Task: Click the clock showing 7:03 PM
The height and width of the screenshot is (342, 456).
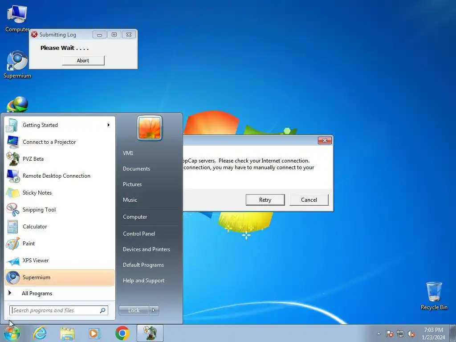Action: 433,333
